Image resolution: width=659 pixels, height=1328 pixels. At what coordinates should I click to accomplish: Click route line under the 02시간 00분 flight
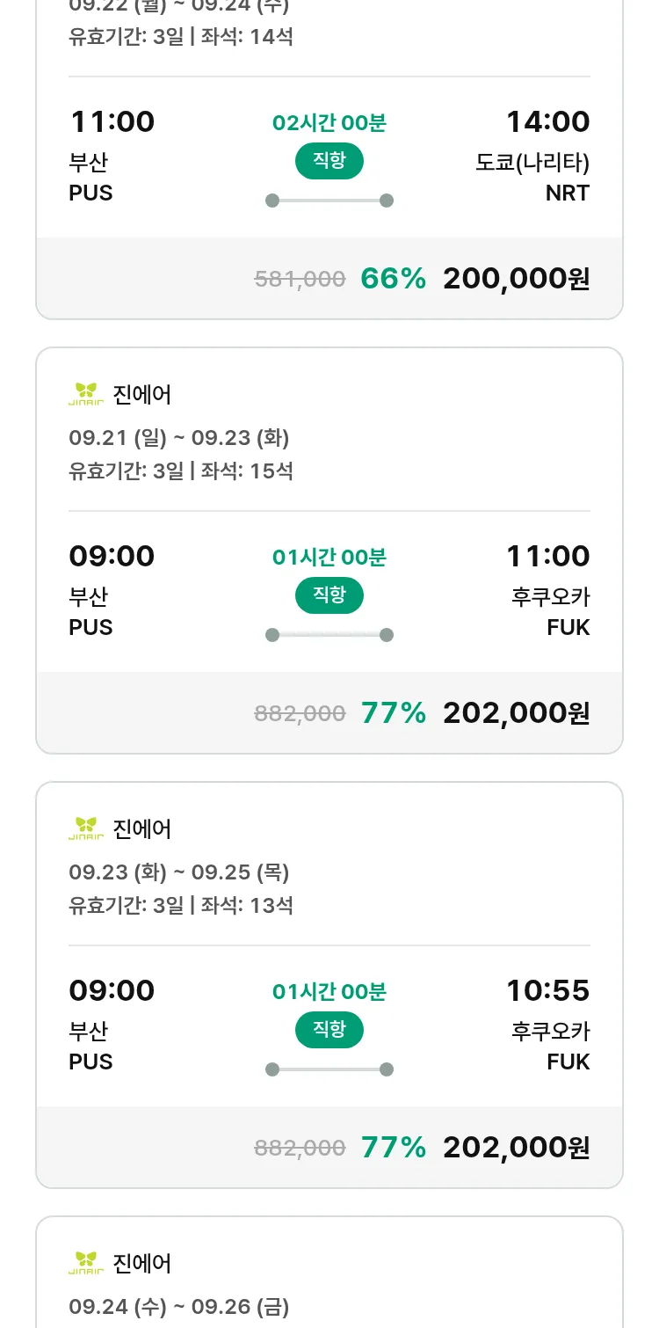pyautogui.click(x=329, y=201)
